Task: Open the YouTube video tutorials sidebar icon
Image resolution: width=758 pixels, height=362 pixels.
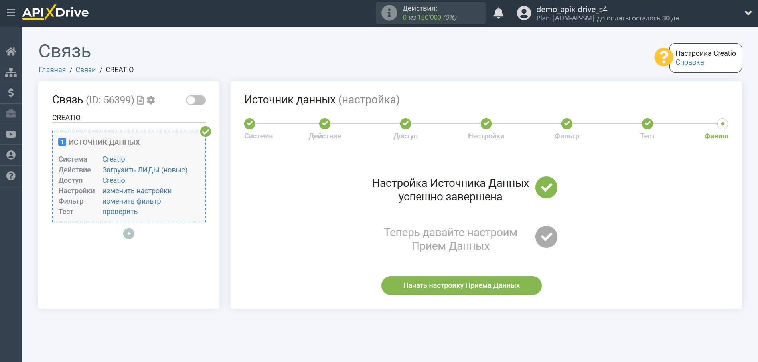Action: pos(11,134)
